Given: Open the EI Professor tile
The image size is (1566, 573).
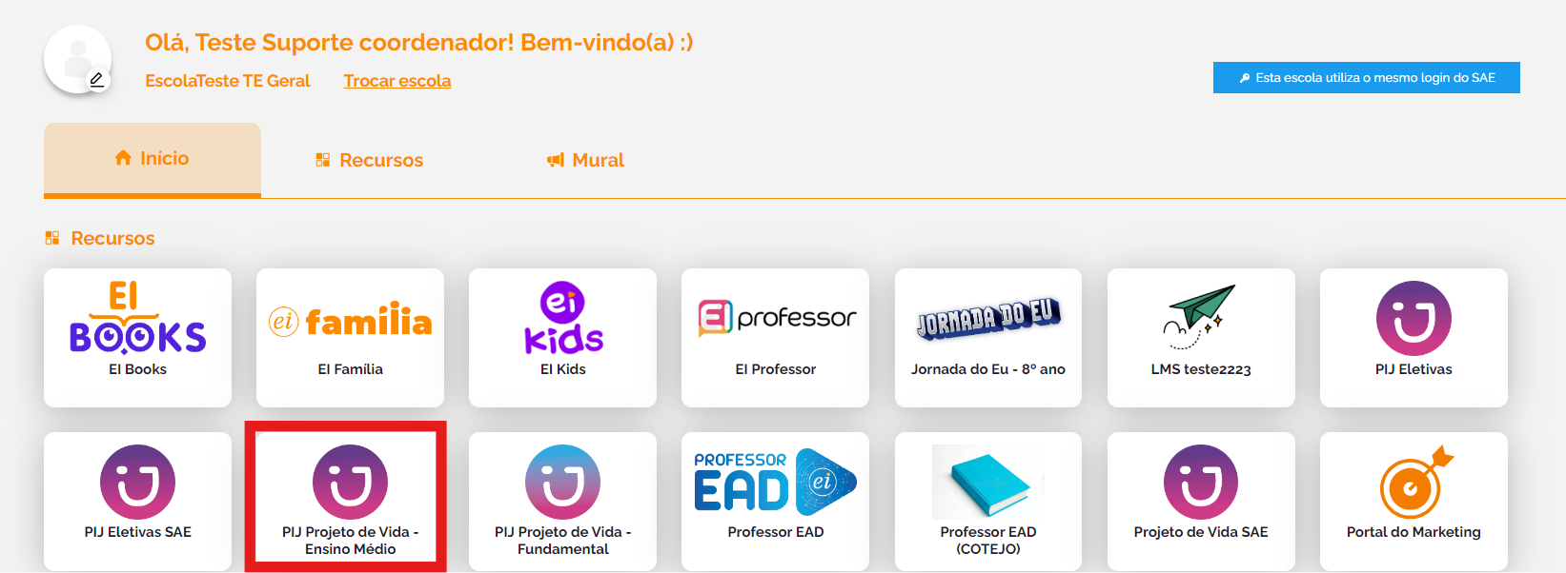Looking at the screenshot, I should tap(775, 338).
